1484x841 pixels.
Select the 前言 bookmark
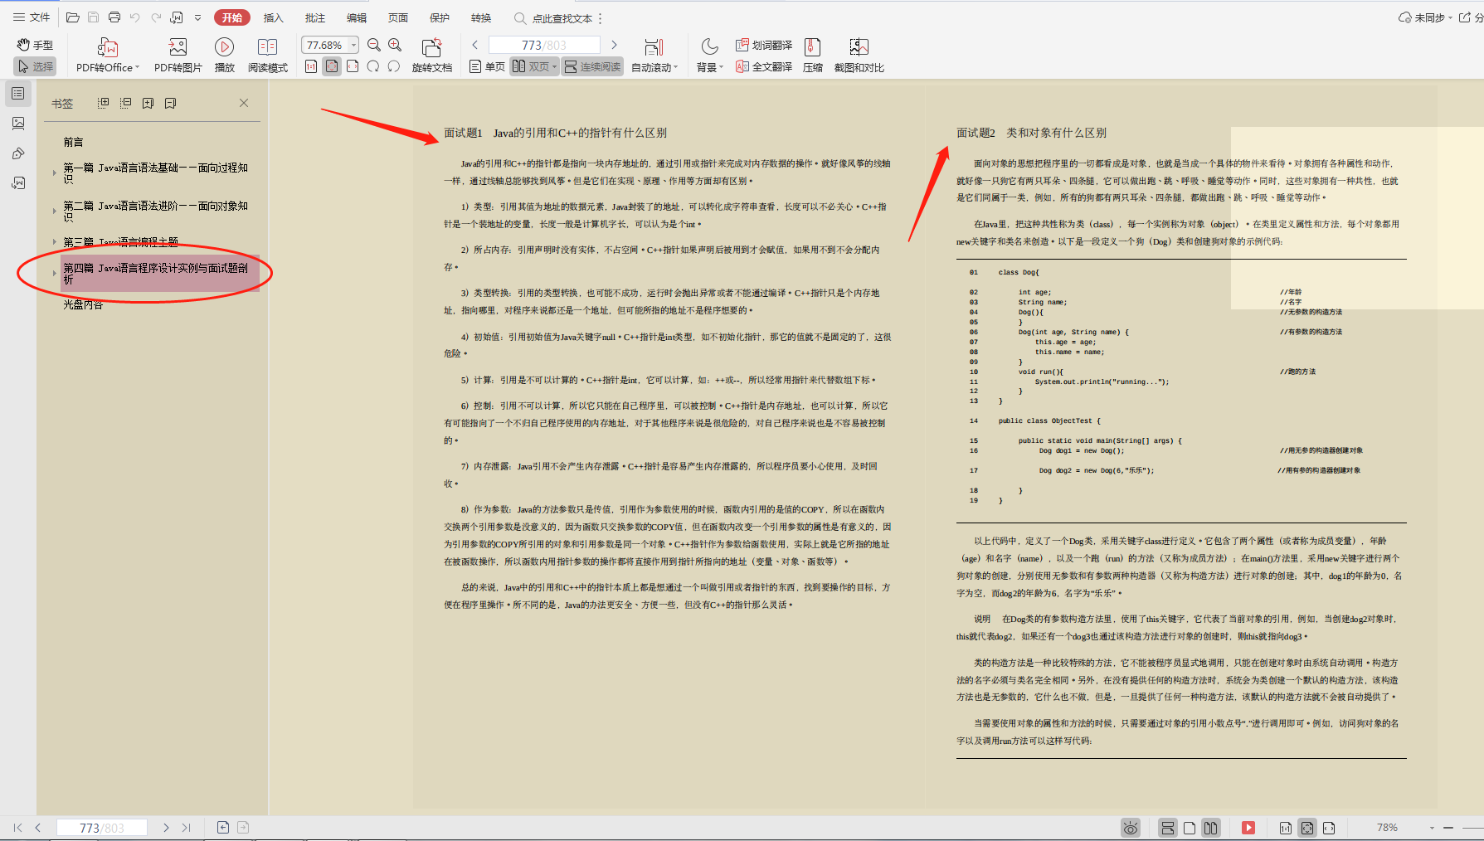[74, 143]
